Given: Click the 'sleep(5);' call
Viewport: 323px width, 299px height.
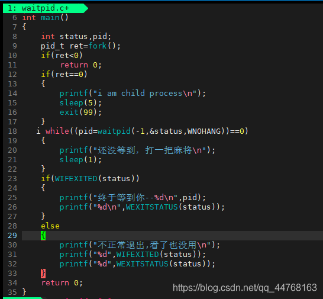Looking at the screenshot, I should point(80,103).
